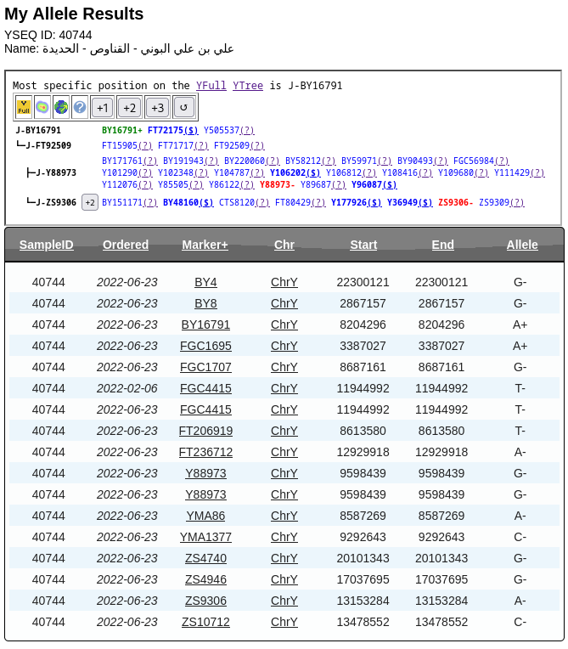Open the YFull link
568x649 pixels.
211,86
